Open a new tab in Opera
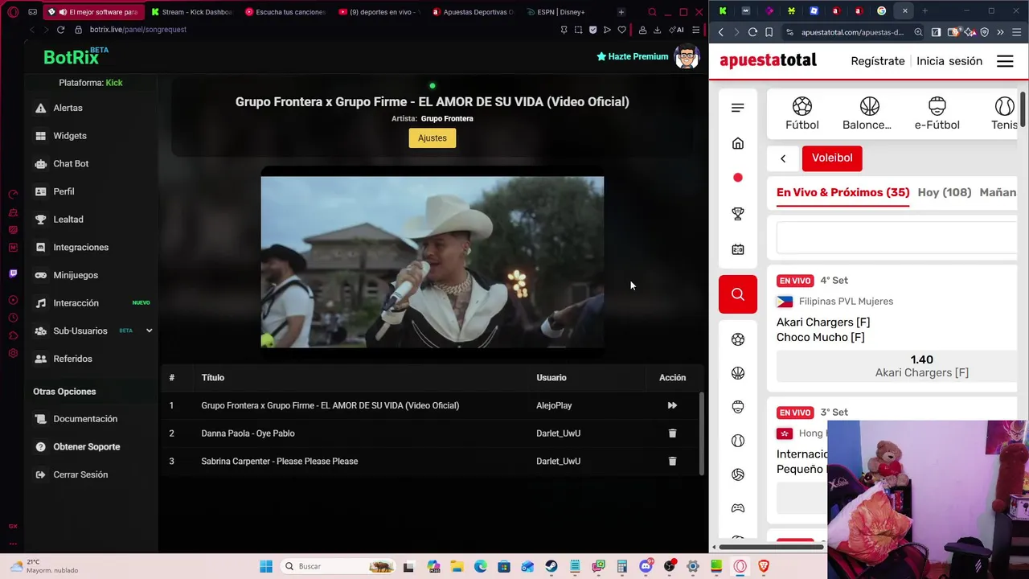This screenshot has width=1029, height=579. (621, 12)
